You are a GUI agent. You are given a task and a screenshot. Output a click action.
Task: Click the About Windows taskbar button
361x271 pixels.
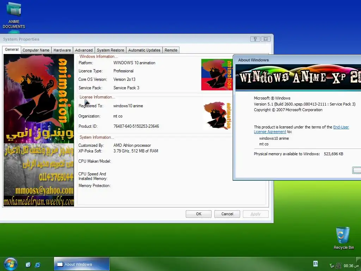point(82,264)
